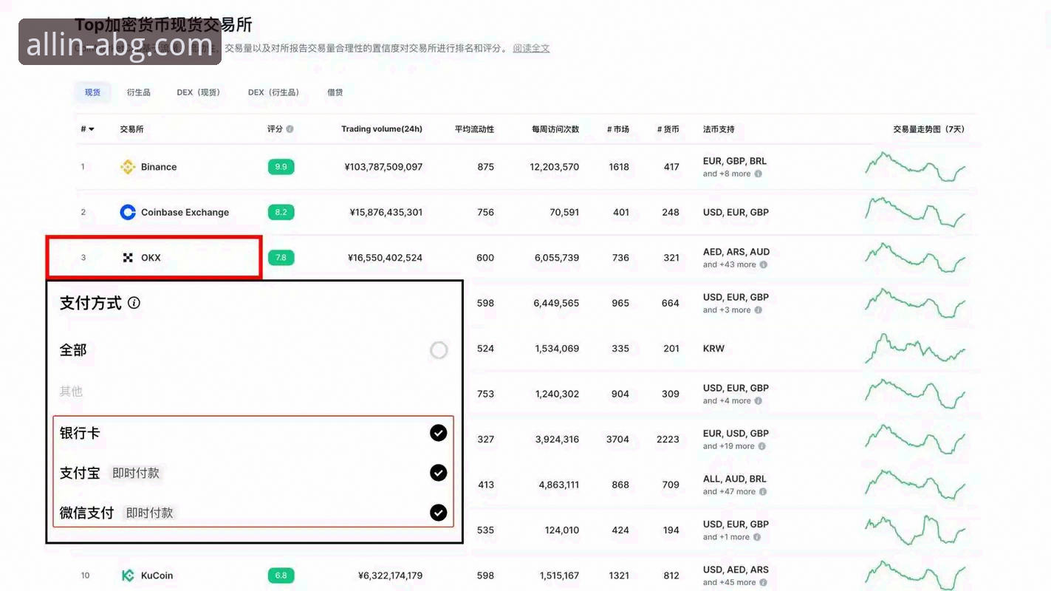Screen dimensions: 1051x591
Task: Expand the +47 more fiat list
Action: pos(730,492)
